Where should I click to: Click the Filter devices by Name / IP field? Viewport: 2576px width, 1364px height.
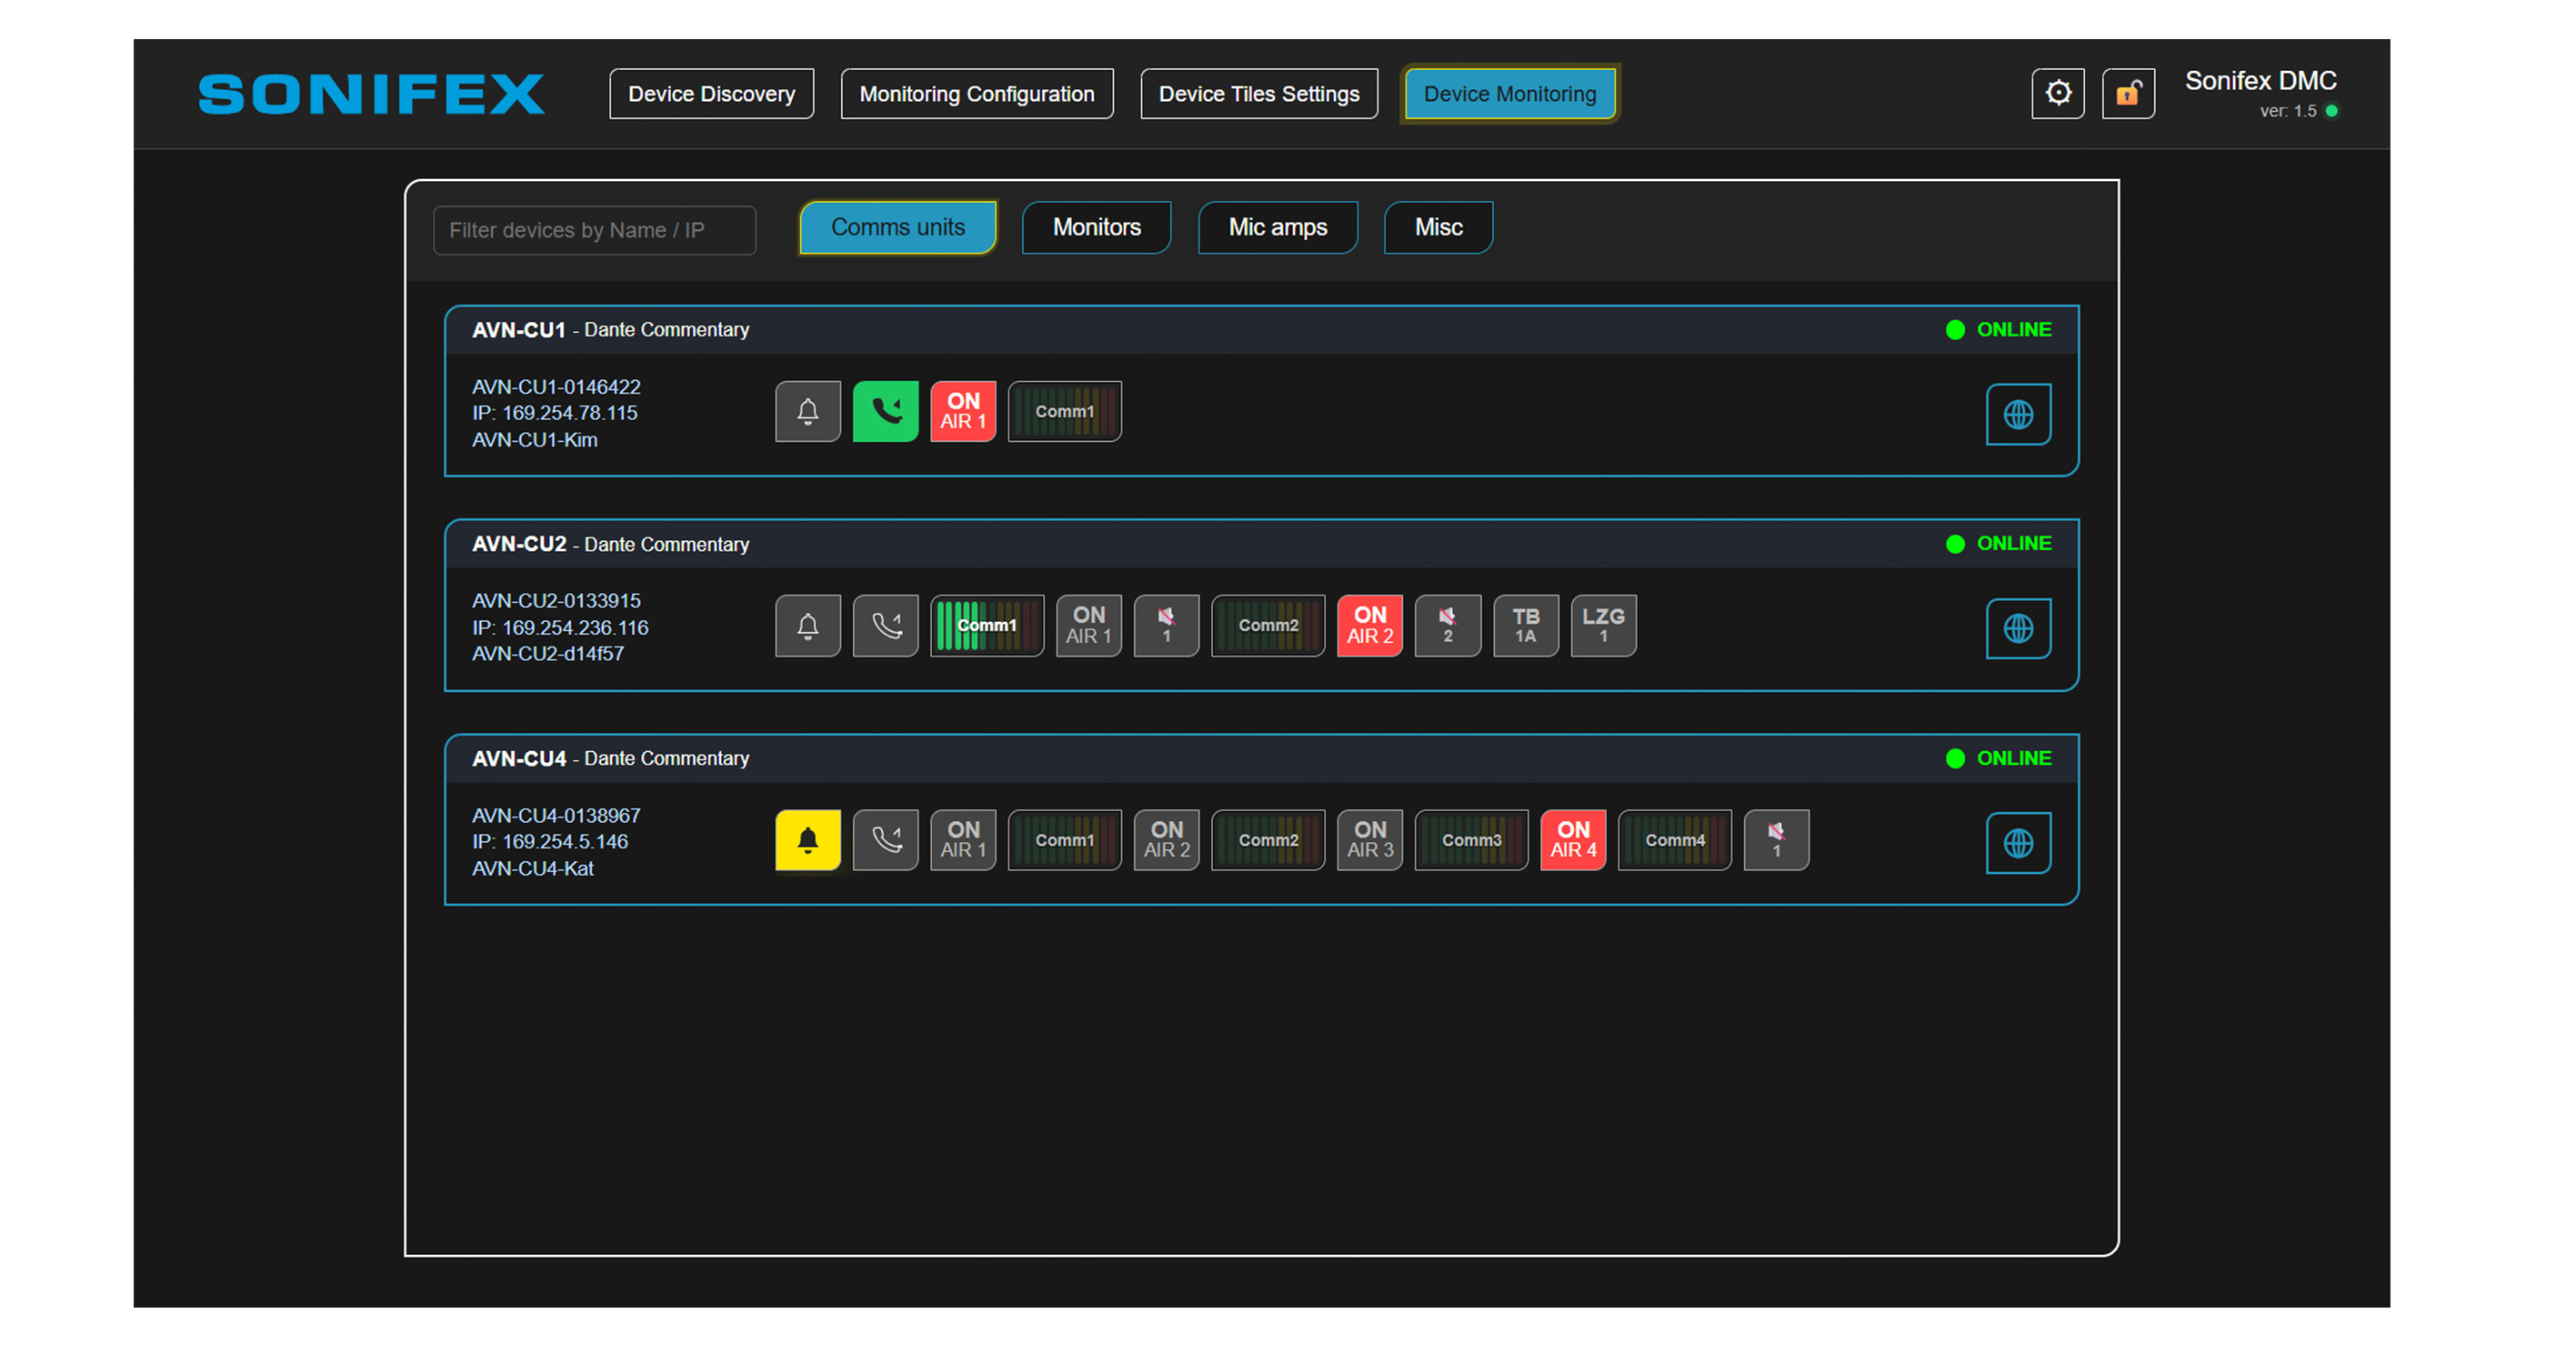[595, 230]
